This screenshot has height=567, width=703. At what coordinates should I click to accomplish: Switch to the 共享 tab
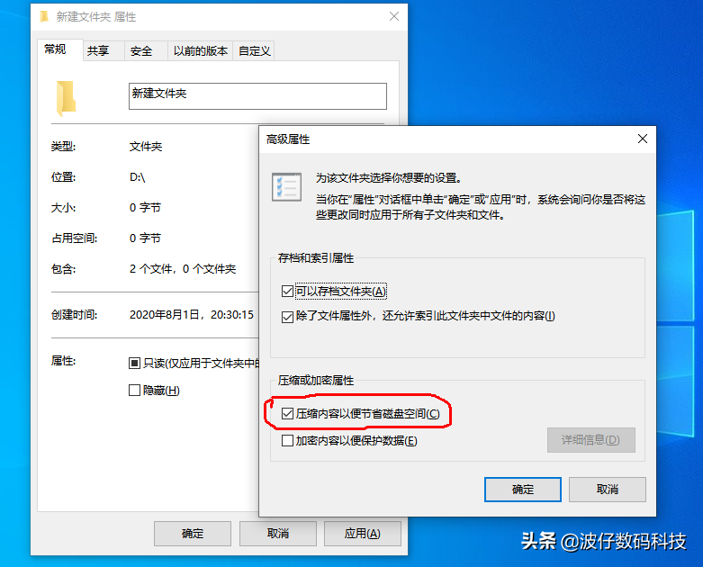point(98,50)
